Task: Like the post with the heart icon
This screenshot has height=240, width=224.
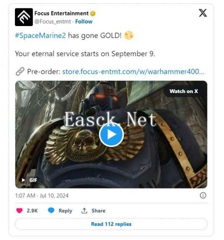Action: [x=20, y=211]
